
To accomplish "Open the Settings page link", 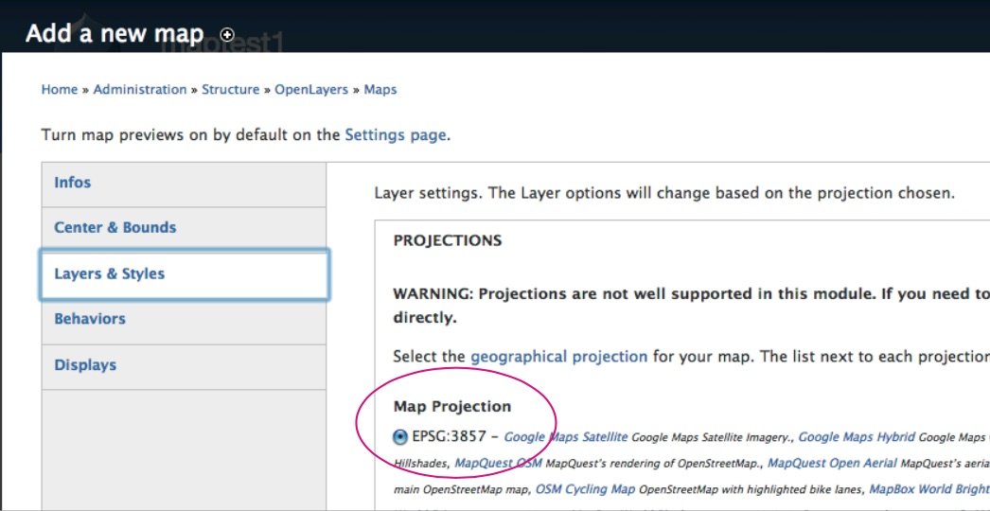I will click(395, 135).
